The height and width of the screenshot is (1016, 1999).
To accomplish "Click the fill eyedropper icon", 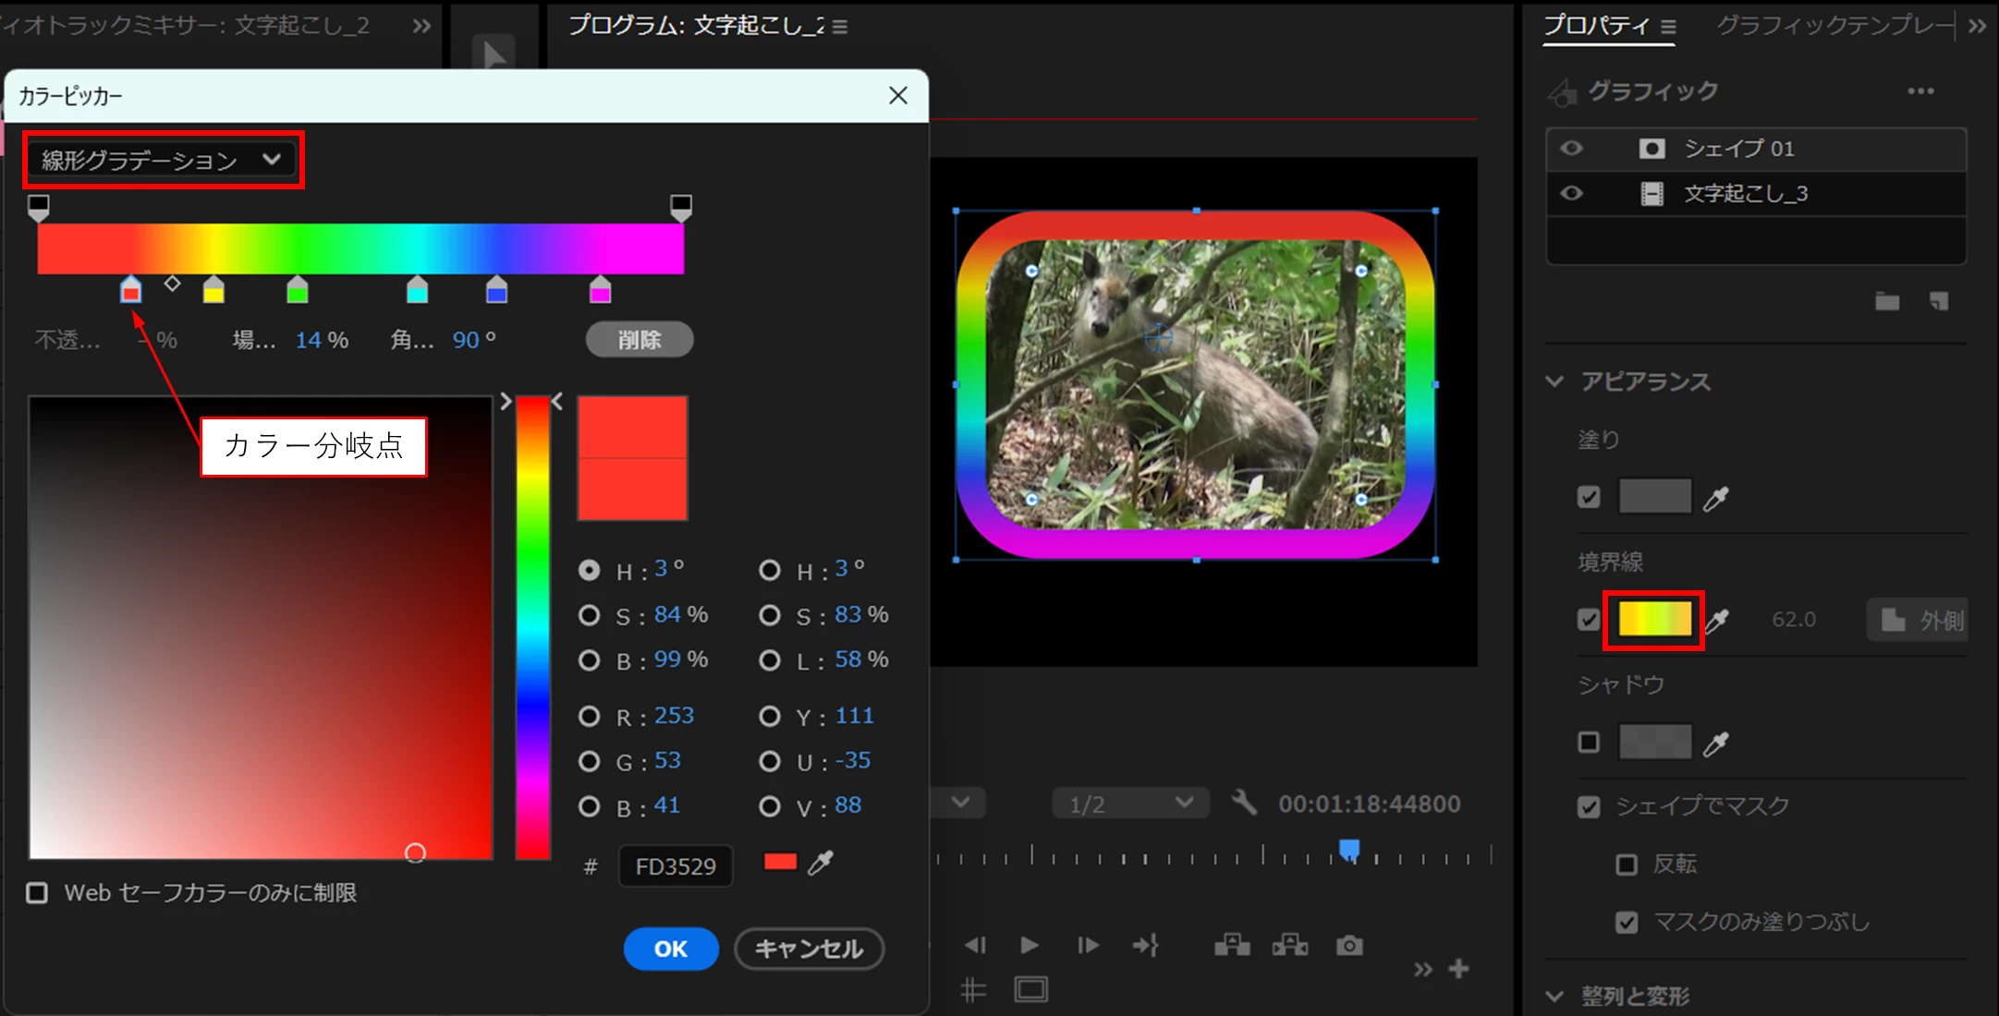I will pos(1716,499).
